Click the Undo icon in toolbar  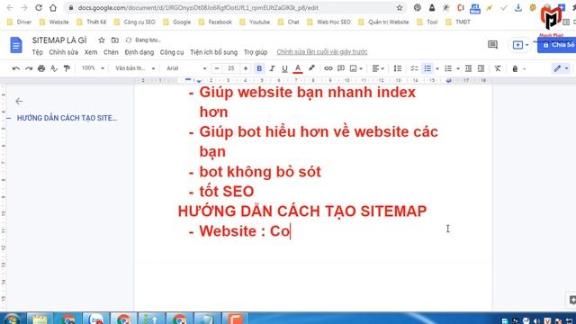(16, 68)
